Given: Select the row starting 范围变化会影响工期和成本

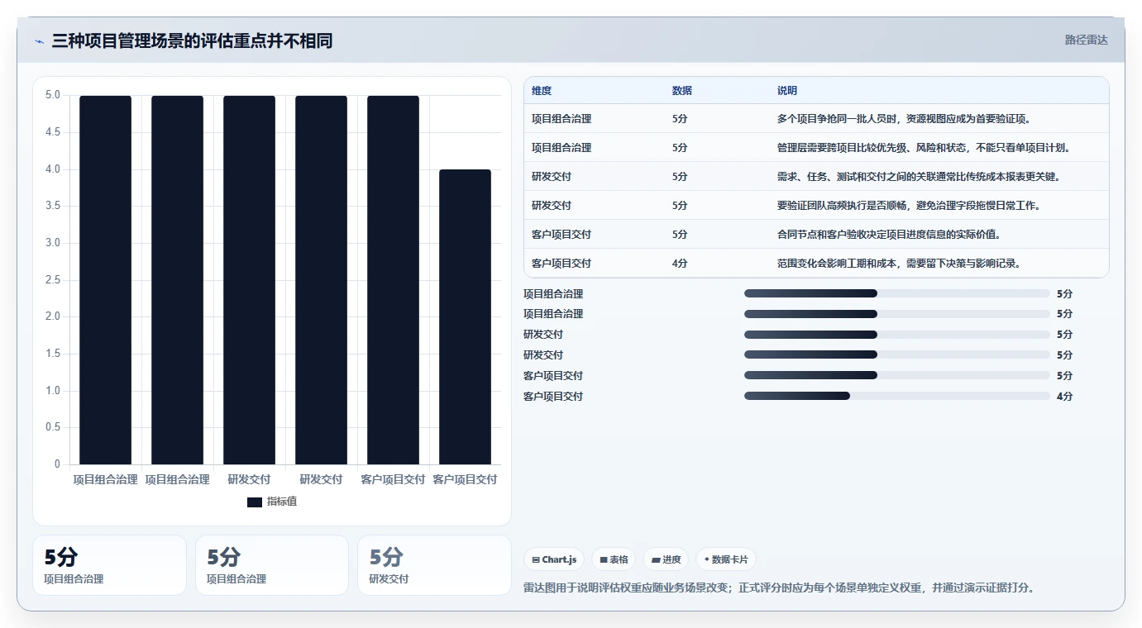Looking at the screenshot, I should coord(816,264).
